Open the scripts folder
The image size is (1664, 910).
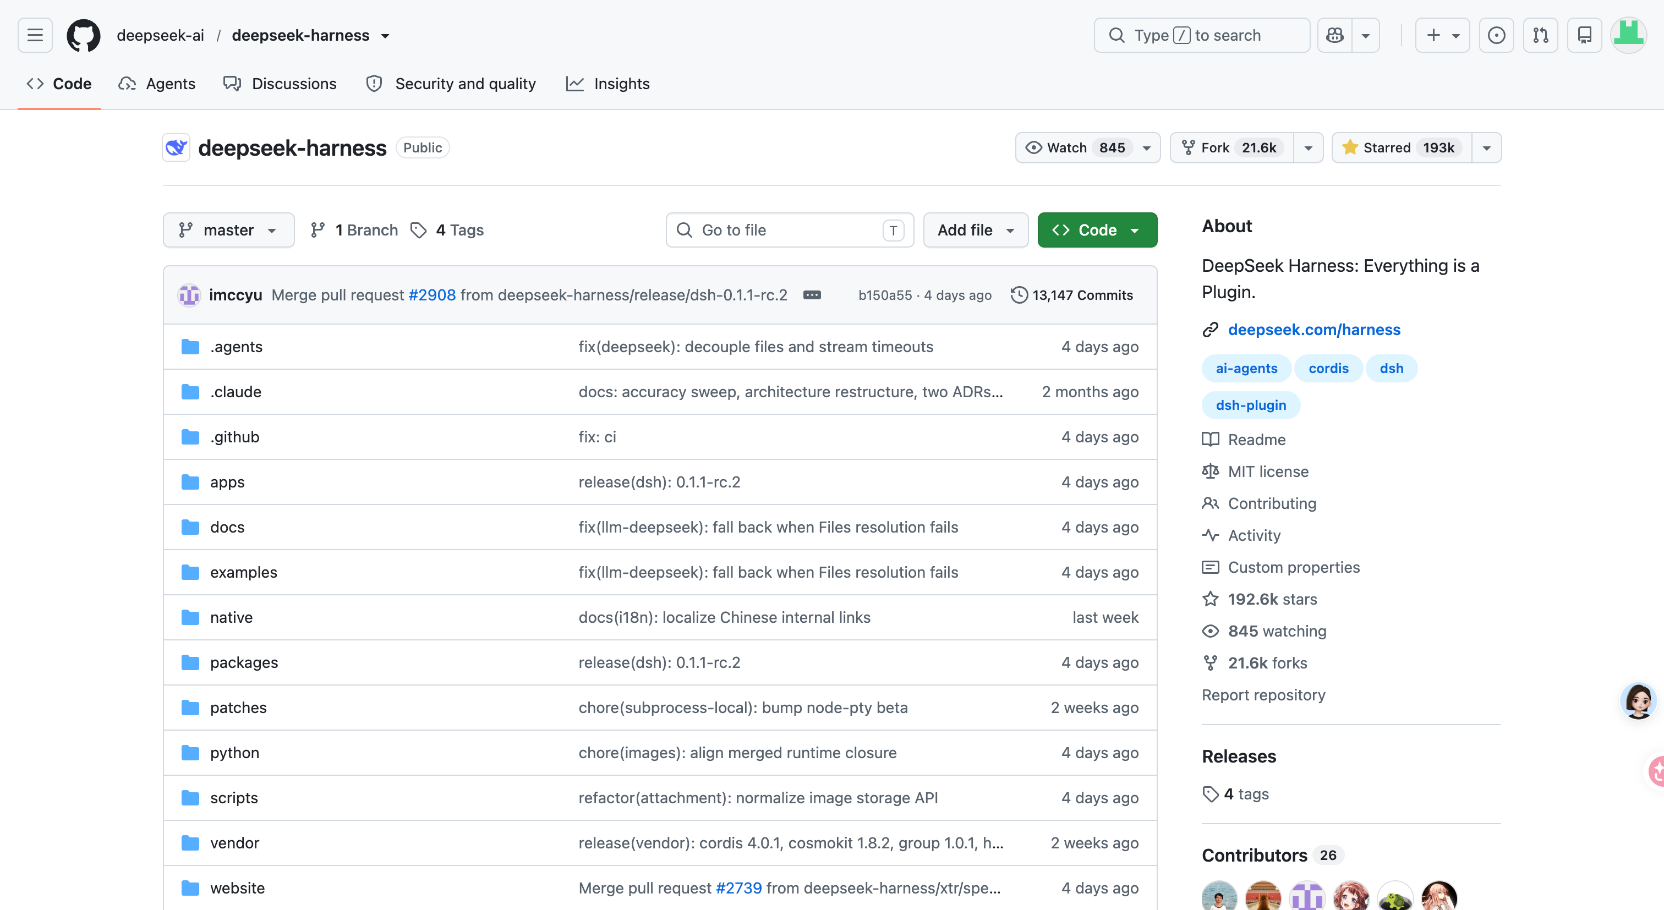[x=233, y=798]
